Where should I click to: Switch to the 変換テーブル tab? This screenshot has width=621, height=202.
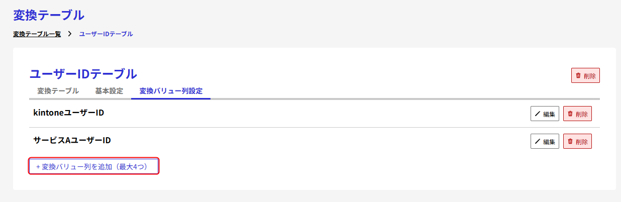[x=58, y=91]
